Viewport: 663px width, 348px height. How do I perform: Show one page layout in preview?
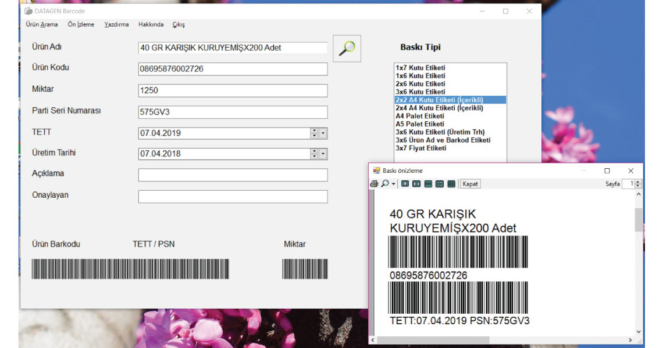click(x=405, y=184)
